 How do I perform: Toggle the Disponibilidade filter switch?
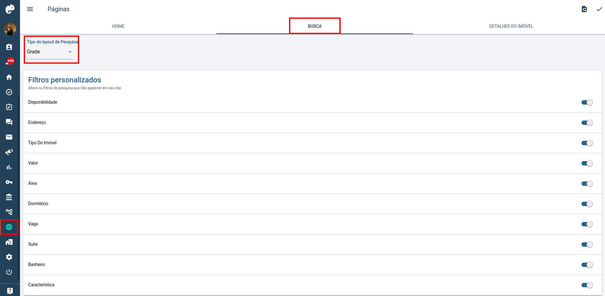point(587,102)
